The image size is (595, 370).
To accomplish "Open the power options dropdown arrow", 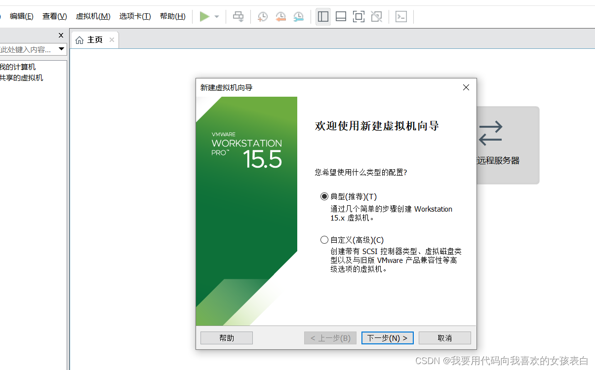I will click(x=217, y=17).
